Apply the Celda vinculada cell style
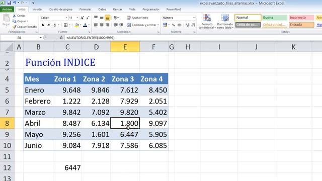The width and height of the screenshot is (322, 181). (275, 25)
